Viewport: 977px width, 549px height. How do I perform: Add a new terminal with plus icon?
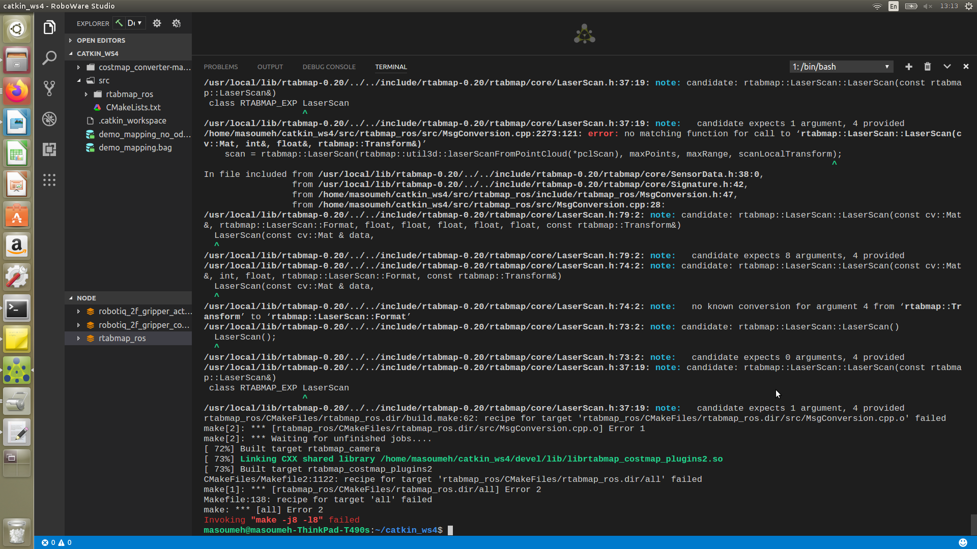pos(909,67)
